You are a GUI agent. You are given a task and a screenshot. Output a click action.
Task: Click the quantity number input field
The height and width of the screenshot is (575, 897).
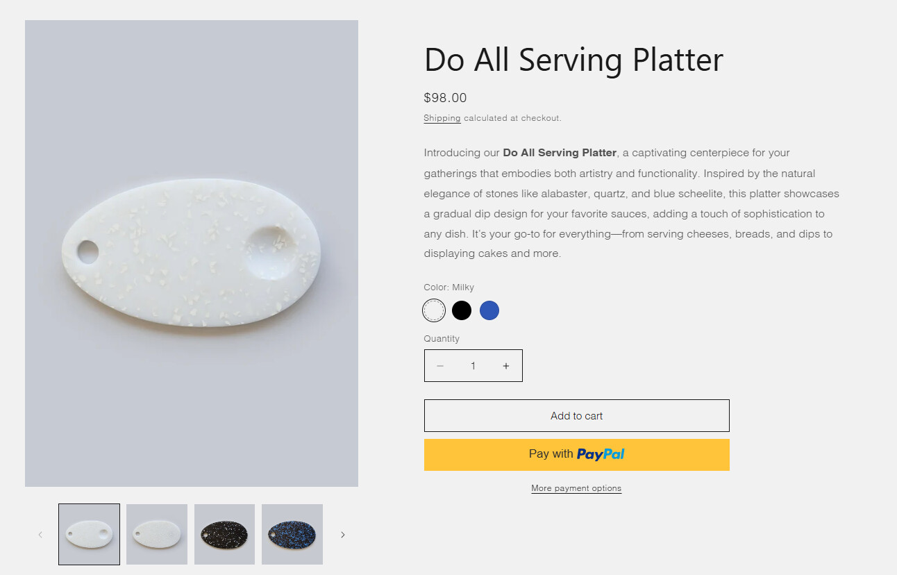[473, 366]
